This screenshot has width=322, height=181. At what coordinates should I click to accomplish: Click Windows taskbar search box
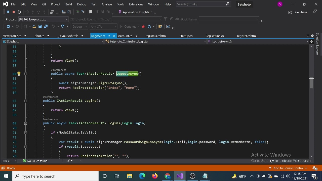pyautogui.click(x=55, y=176)
